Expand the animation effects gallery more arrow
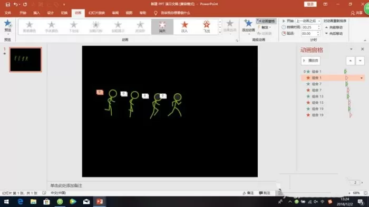Viewport: 369px width, 207px height. coord(220,33)
